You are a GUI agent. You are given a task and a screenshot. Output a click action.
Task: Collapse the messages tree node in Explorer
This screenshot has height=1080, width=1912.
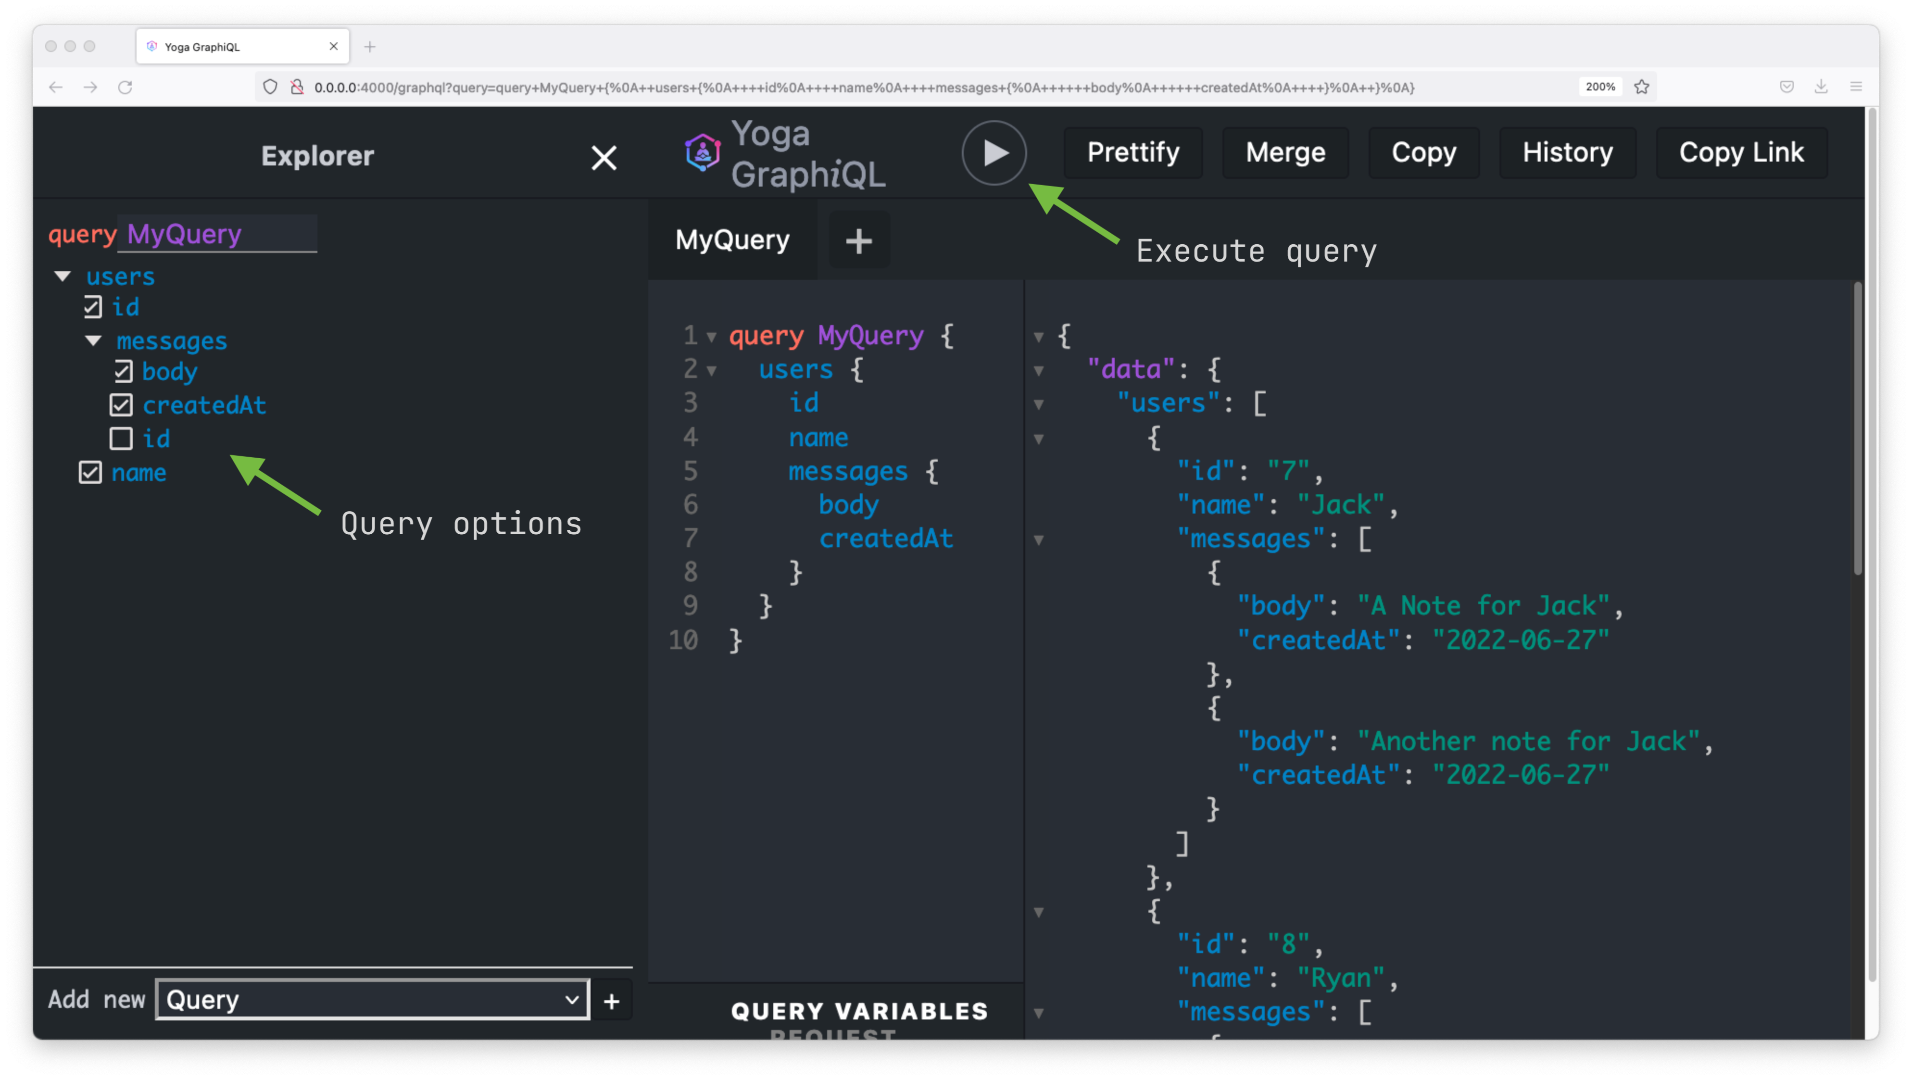tap(93, 341)
